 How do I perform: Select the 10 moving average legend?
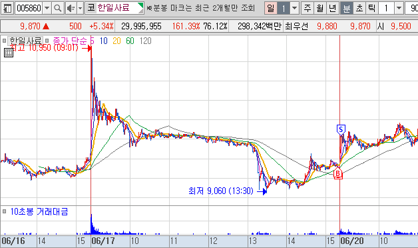click(103, 41)
